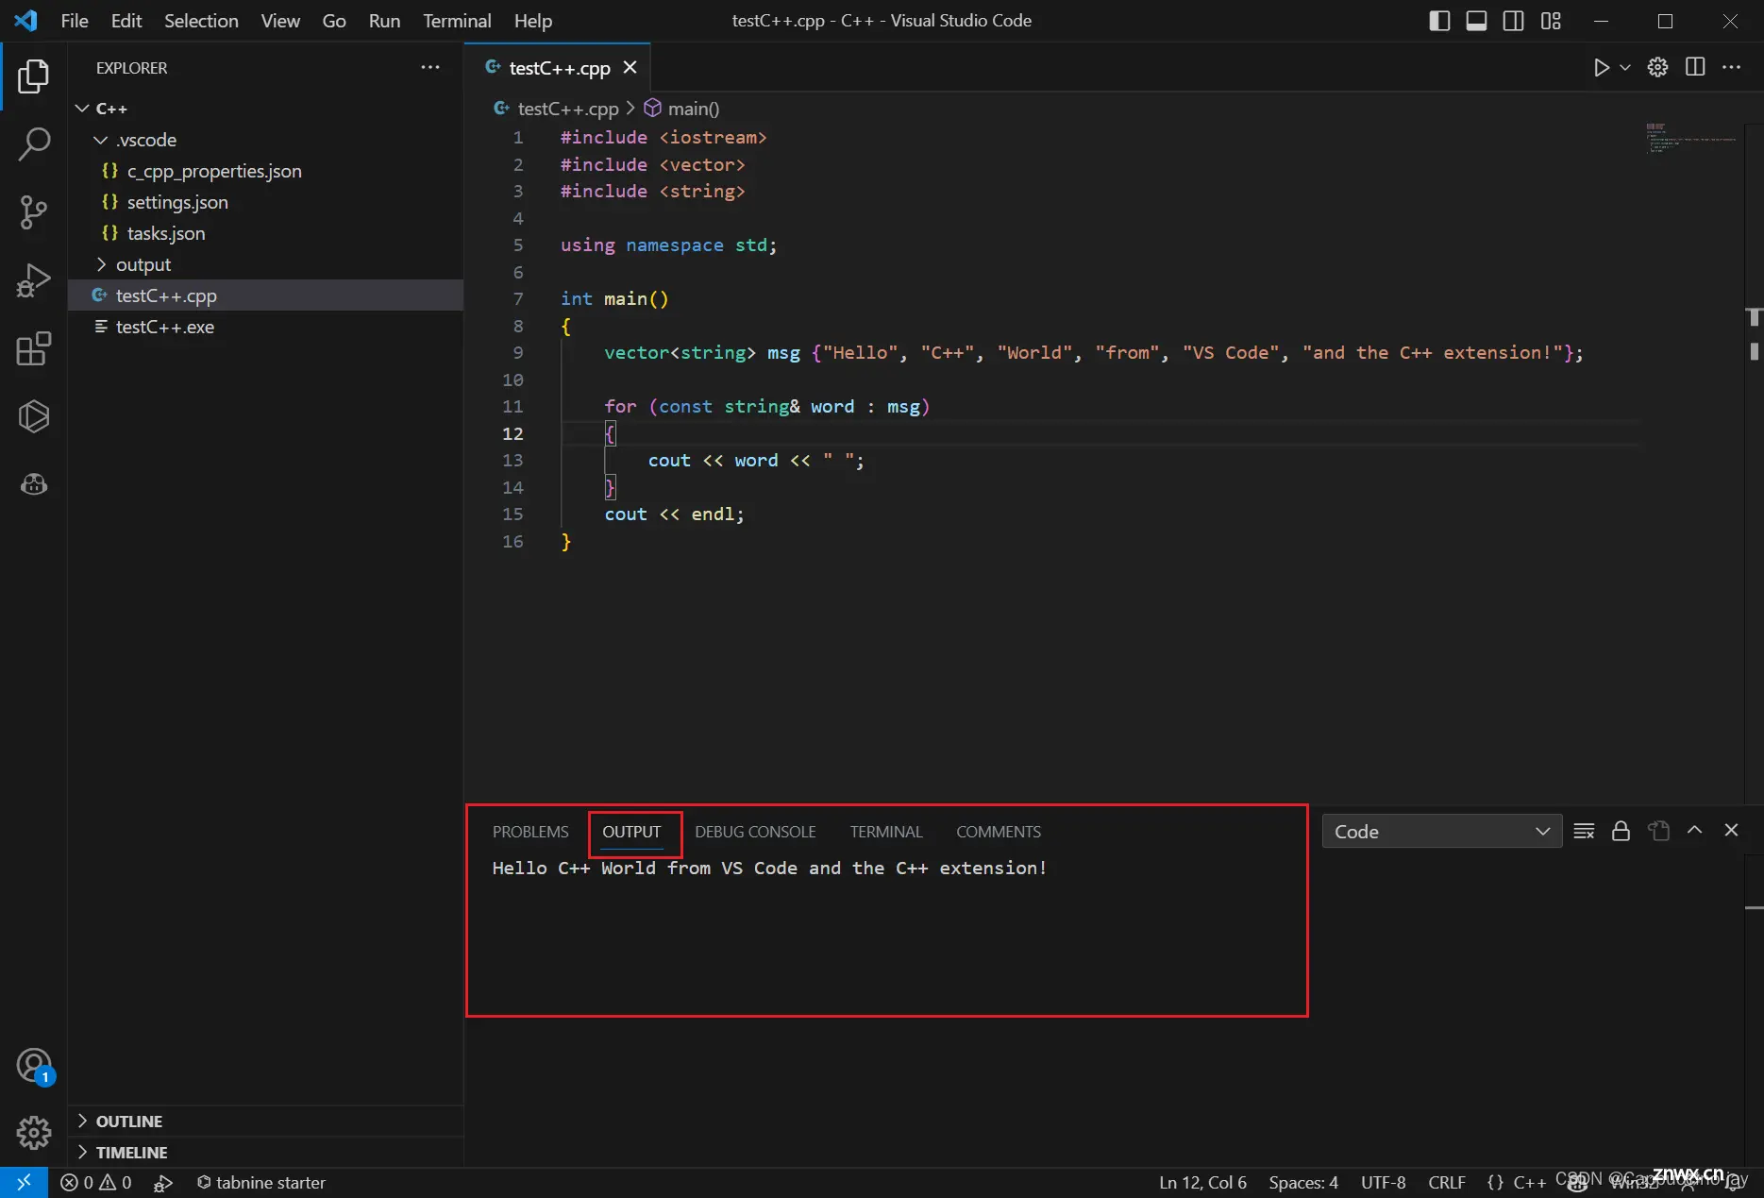Show errors and warnings count
Image resolution: width=1764 pixels, height=1198 pixels.
tap(95, 1182)
